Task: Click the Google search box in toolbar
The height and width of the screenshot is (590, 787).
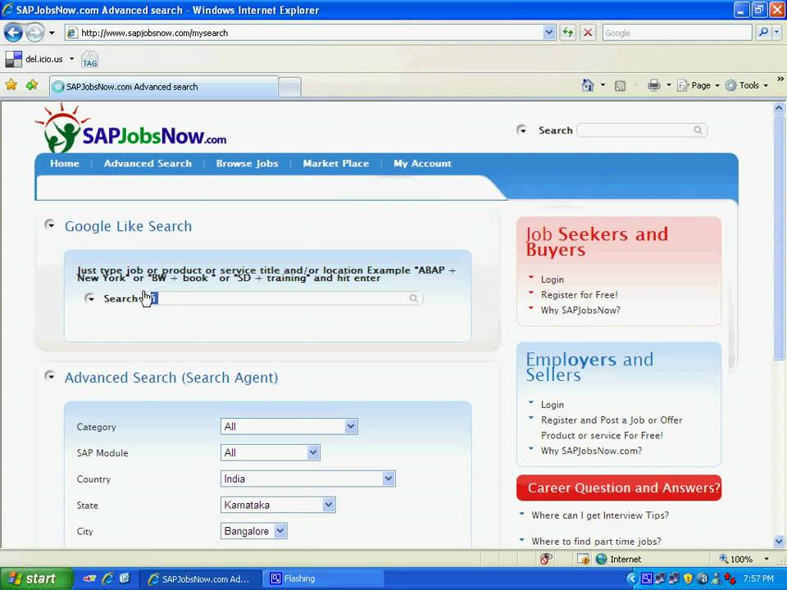Action: click(677, 33)
